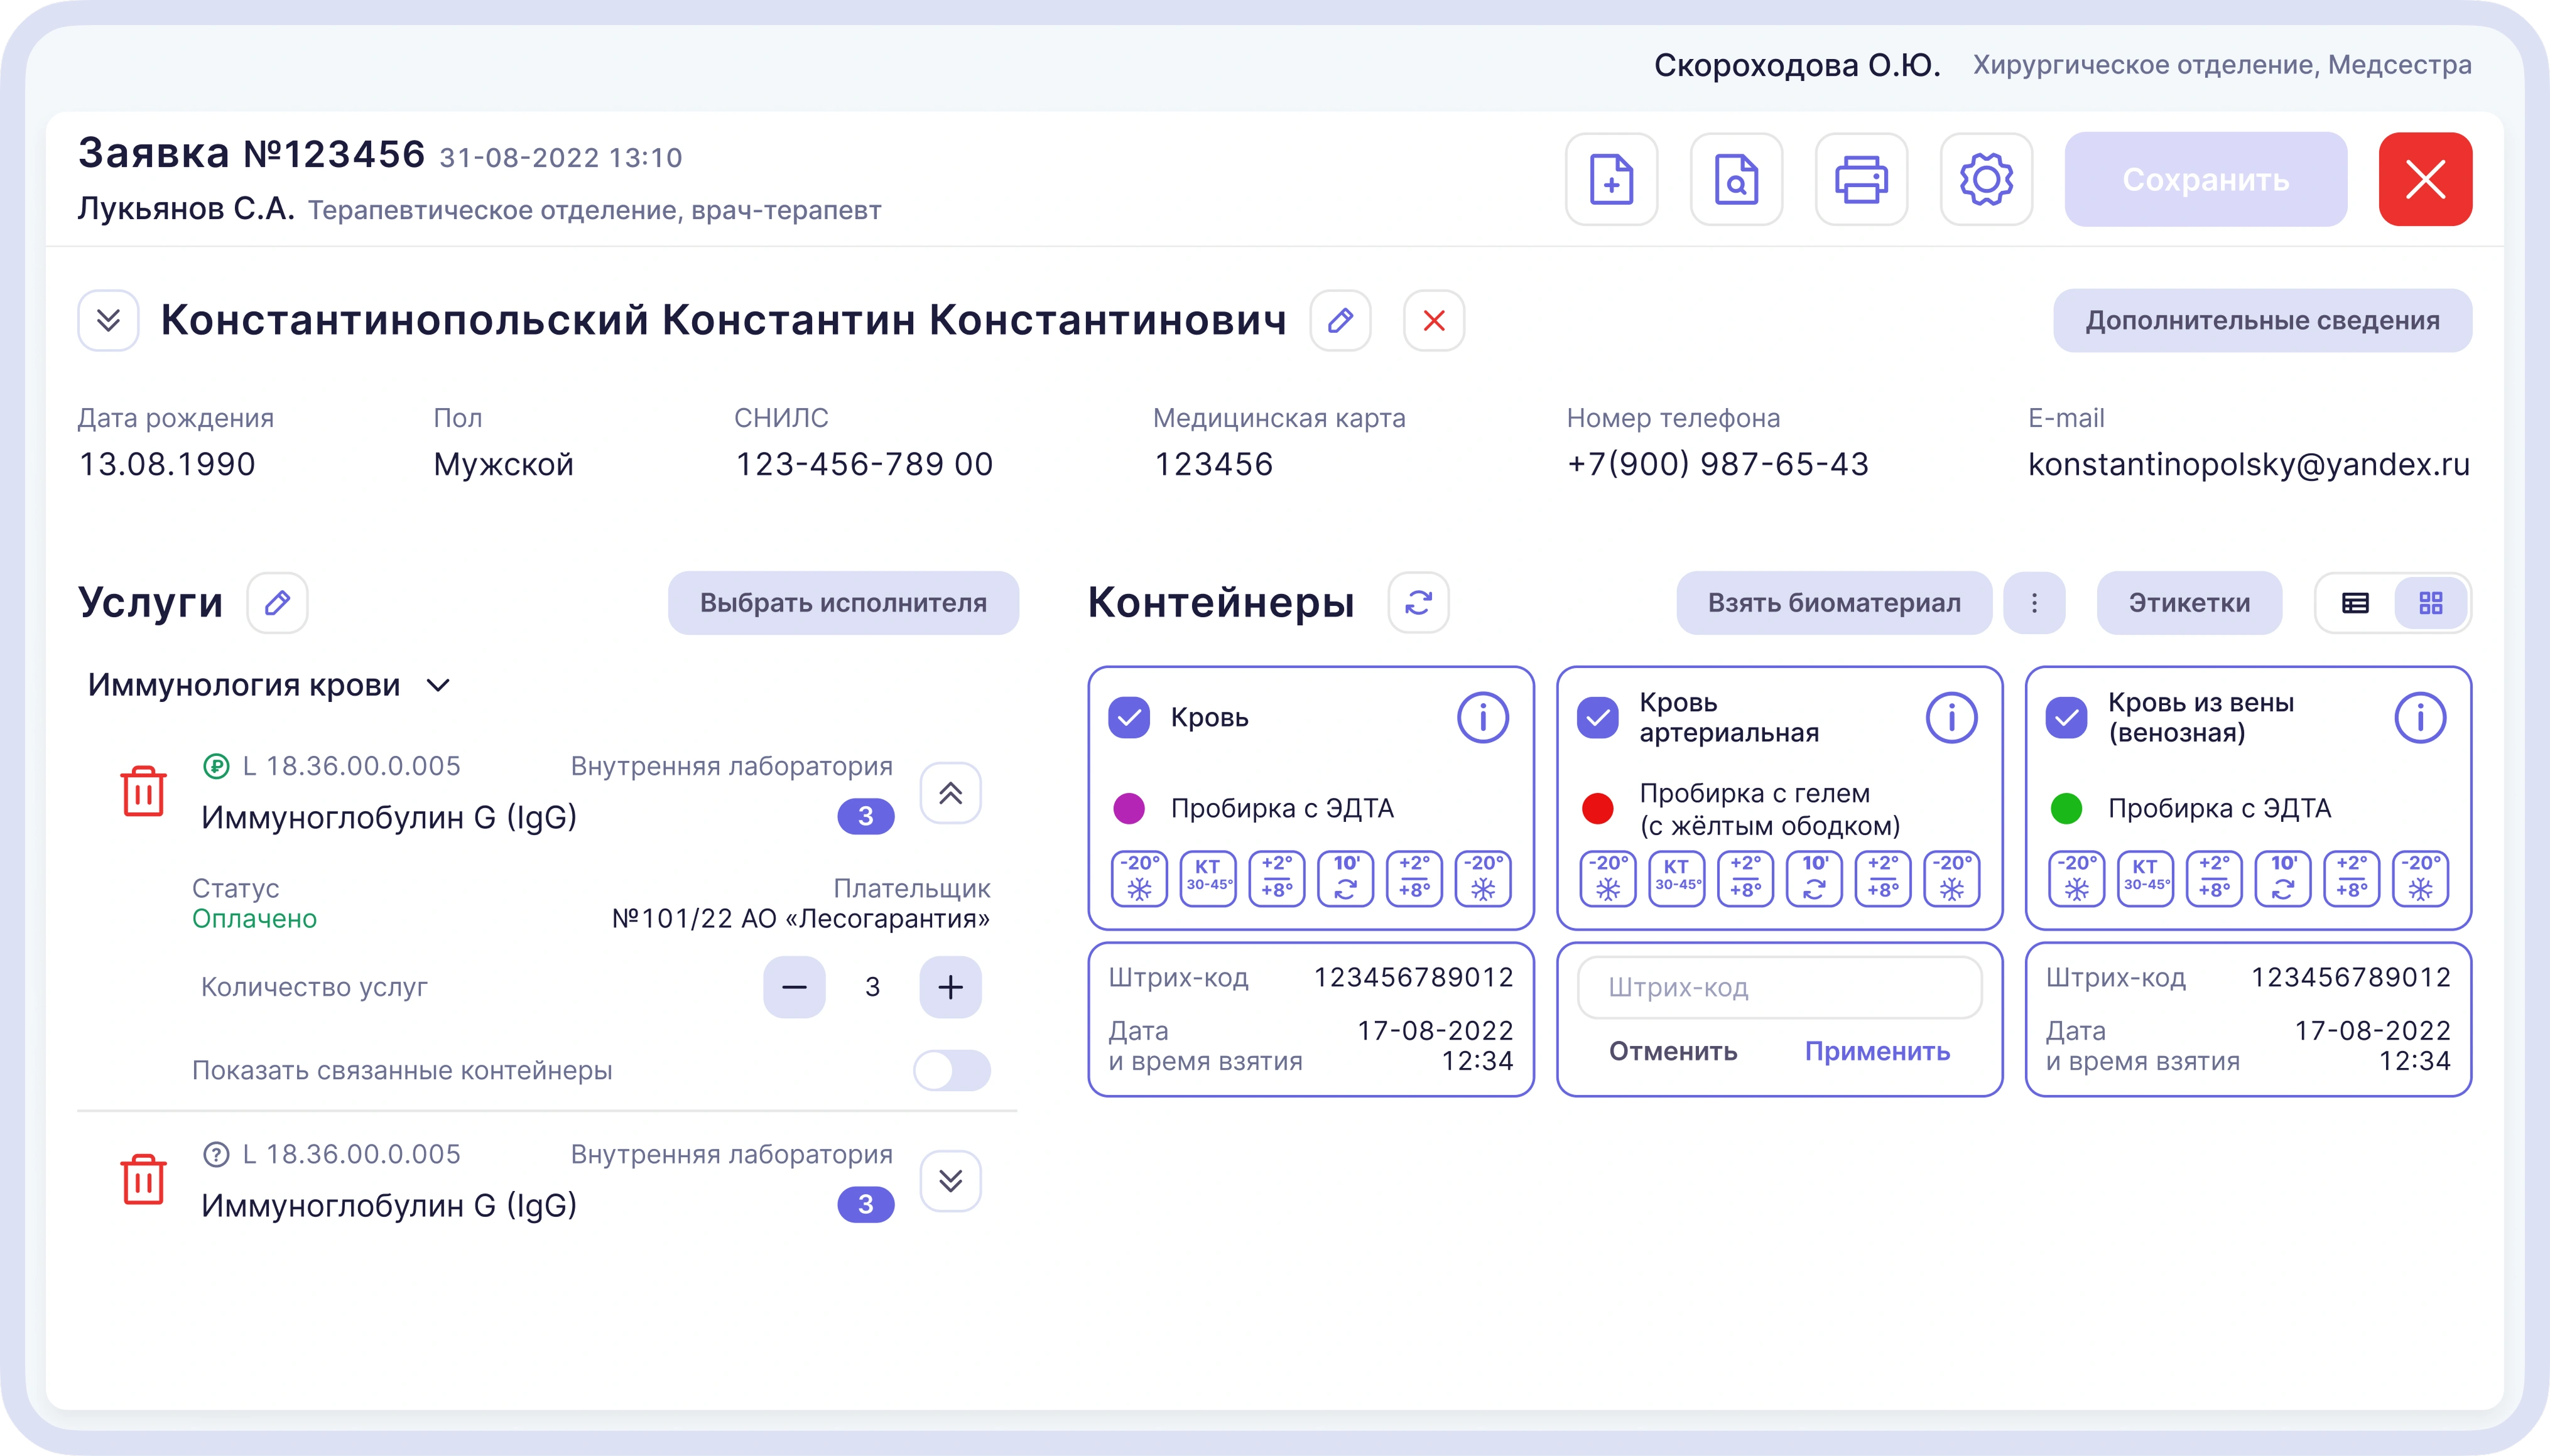2550x1456 pixels.
Task: Click last -20° icon in Кровь из вены
Action: click(2420, 878)
